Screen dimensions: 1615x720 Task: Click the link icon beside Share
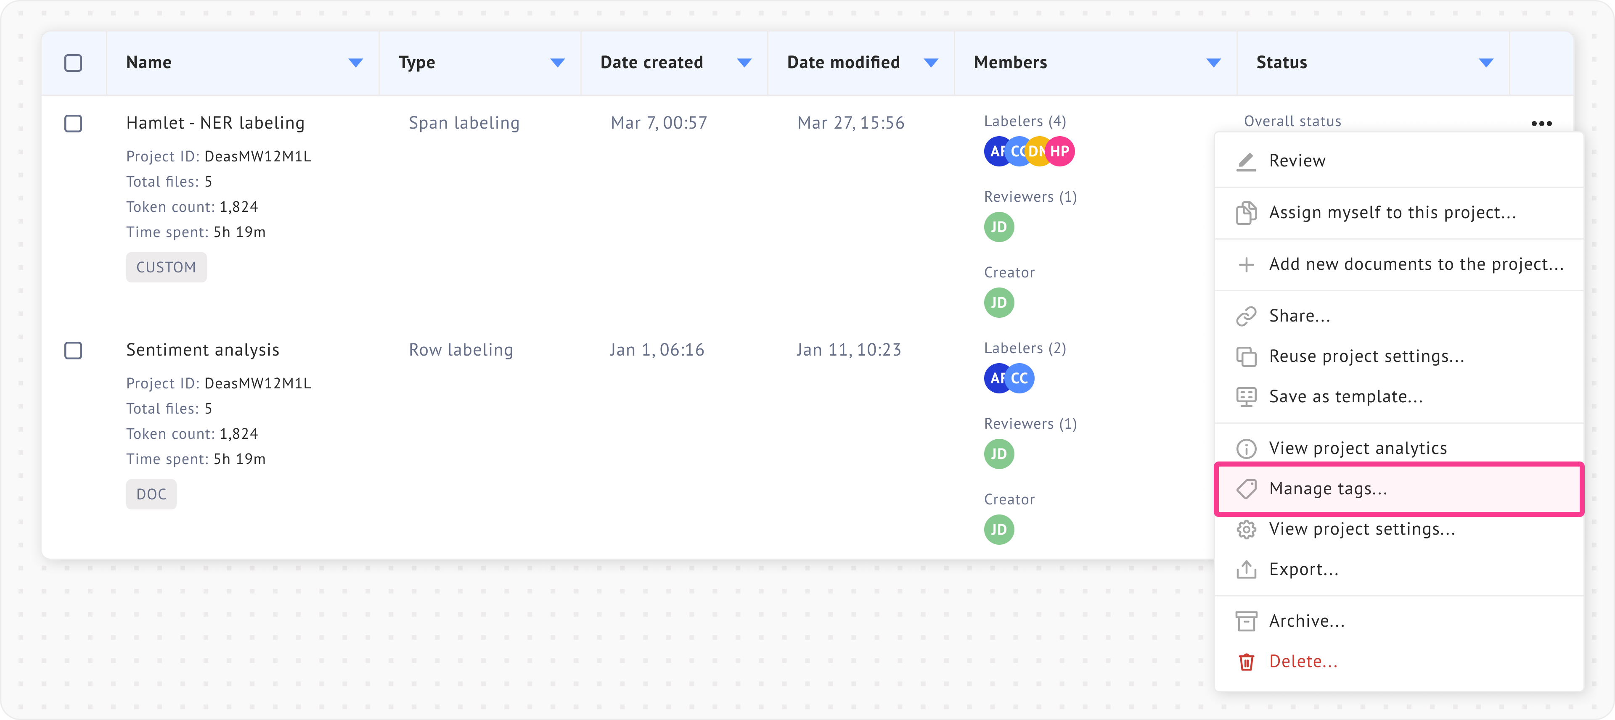(x=1246, y=316)
